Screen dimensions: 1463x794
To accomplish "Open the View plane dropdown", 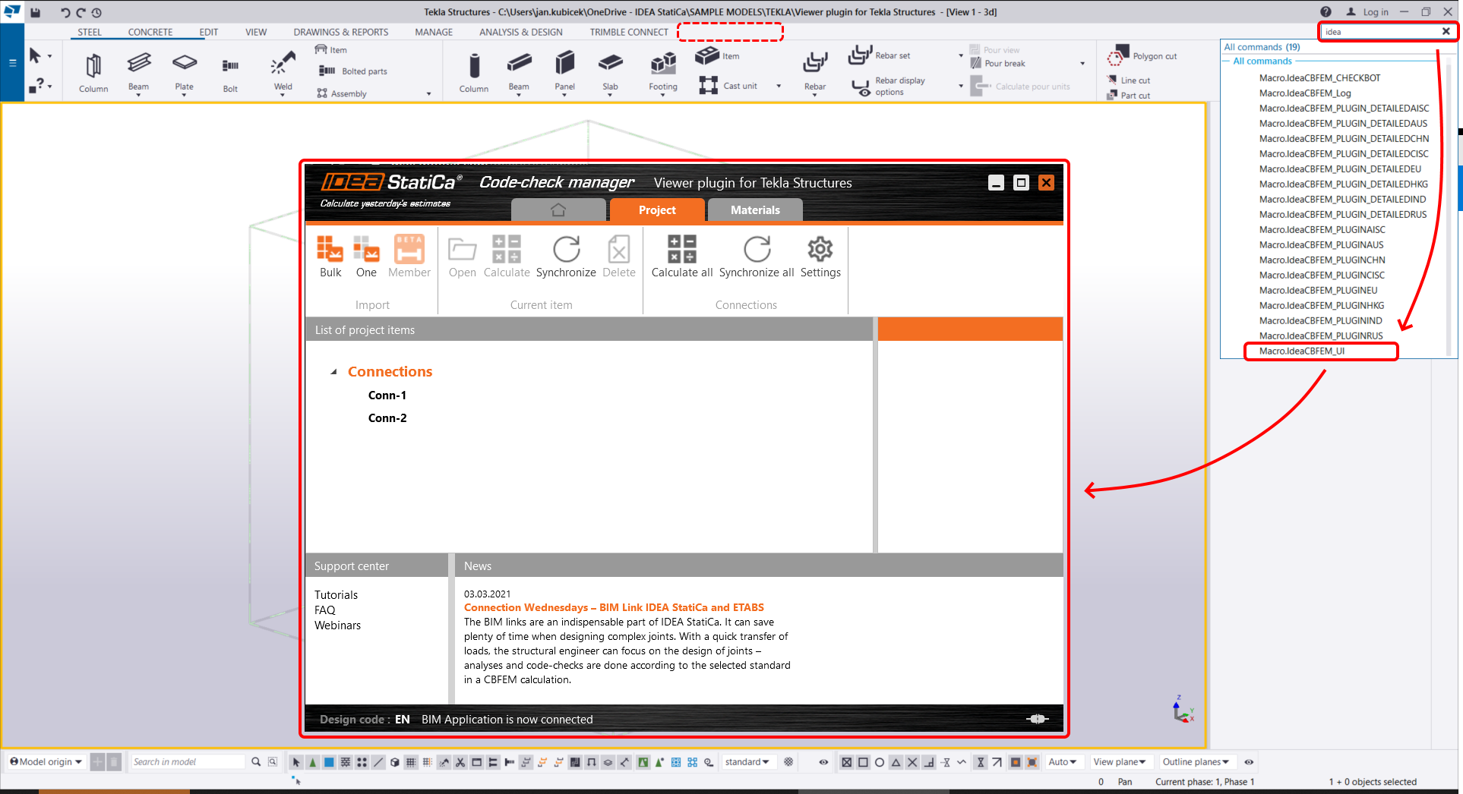I will 1120,761.
